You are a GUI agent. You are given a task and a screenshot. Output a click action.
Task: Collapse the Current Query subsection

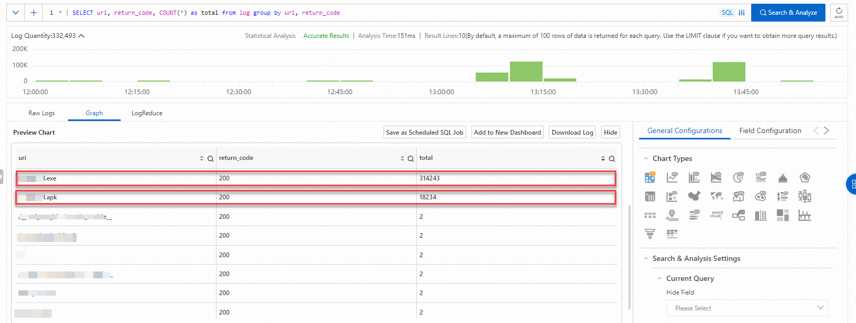[x=660, y=278]
